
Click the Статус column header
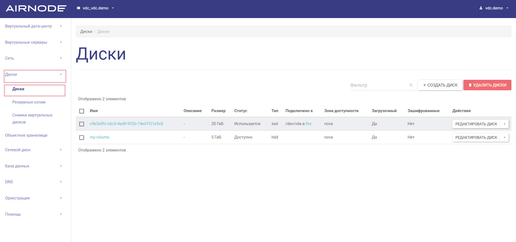(x=240, y=111)
